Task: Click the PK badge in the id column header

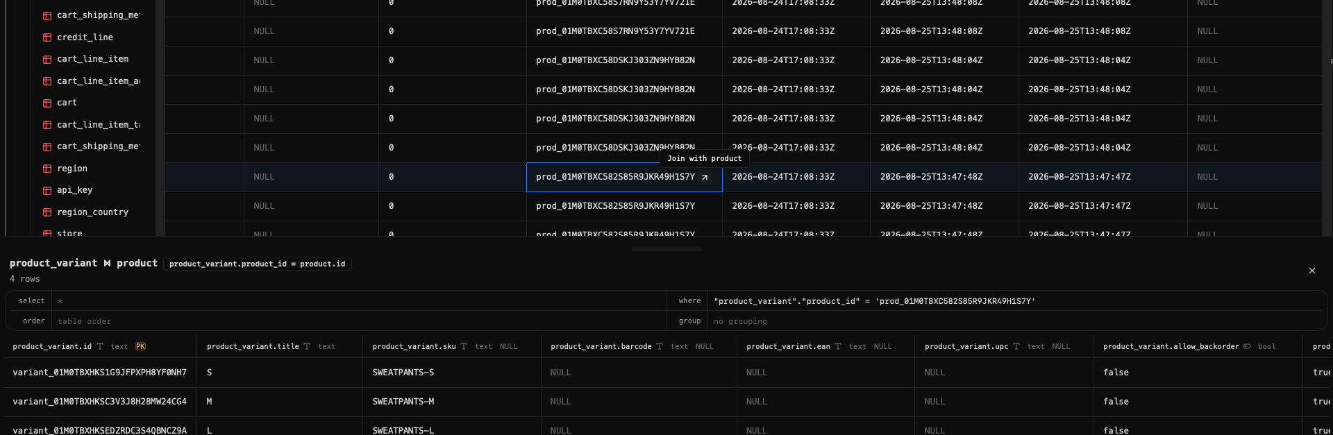Action: (x=140, y=346)
